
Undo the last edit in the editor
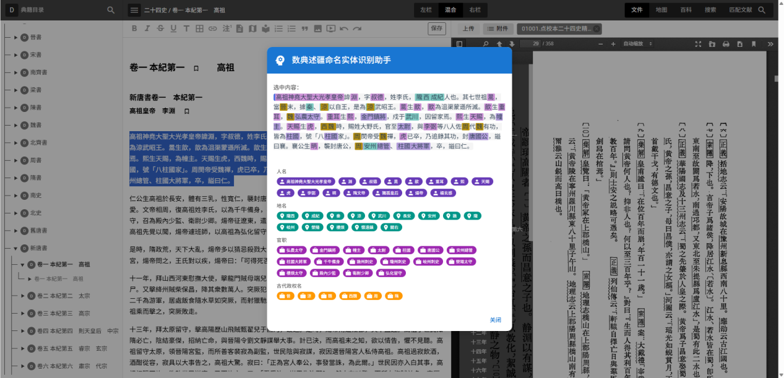point(344,28)
